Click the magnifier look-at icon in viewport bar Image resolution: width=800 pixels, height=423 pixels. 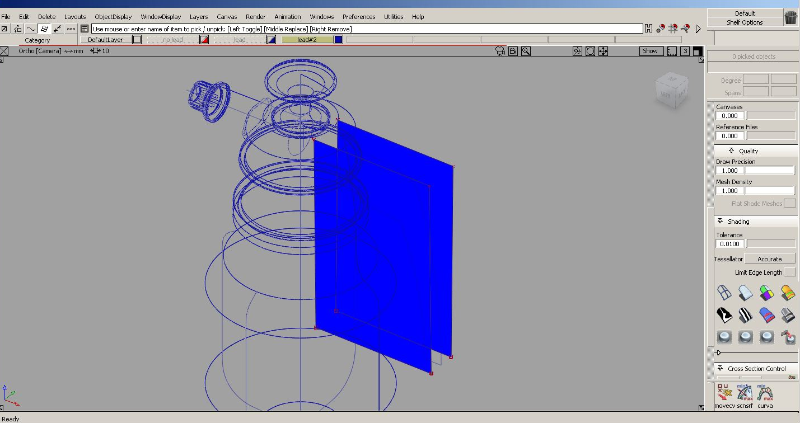click(526, 51)
